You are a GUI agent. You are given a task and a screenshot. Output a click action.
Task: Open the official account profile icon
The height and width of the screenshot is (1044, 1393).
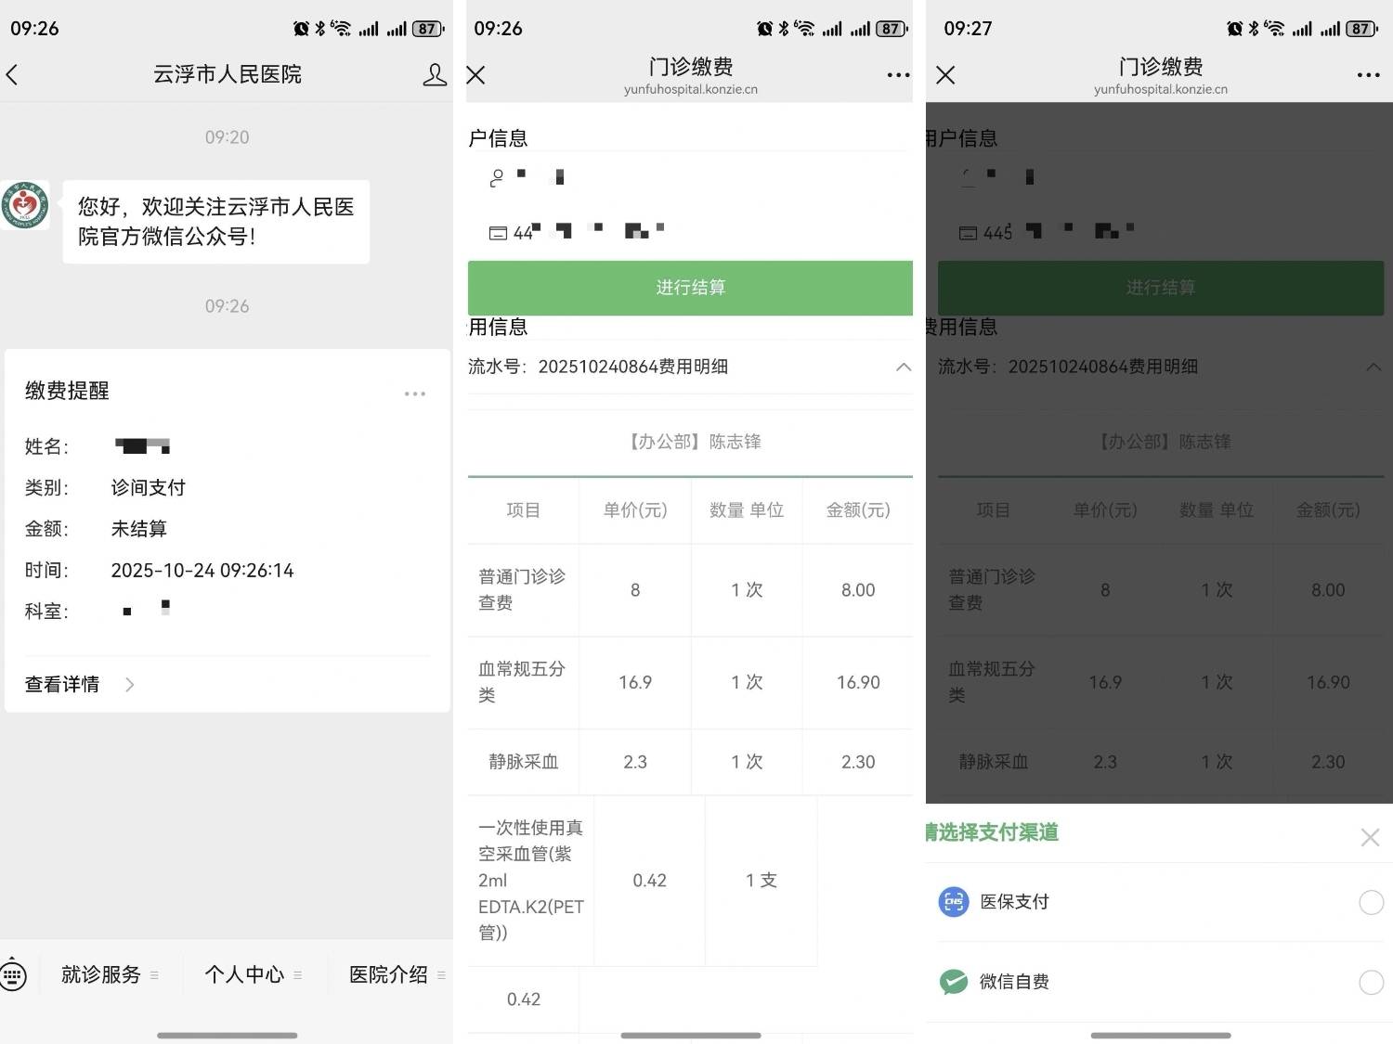(x=435, y=75)
